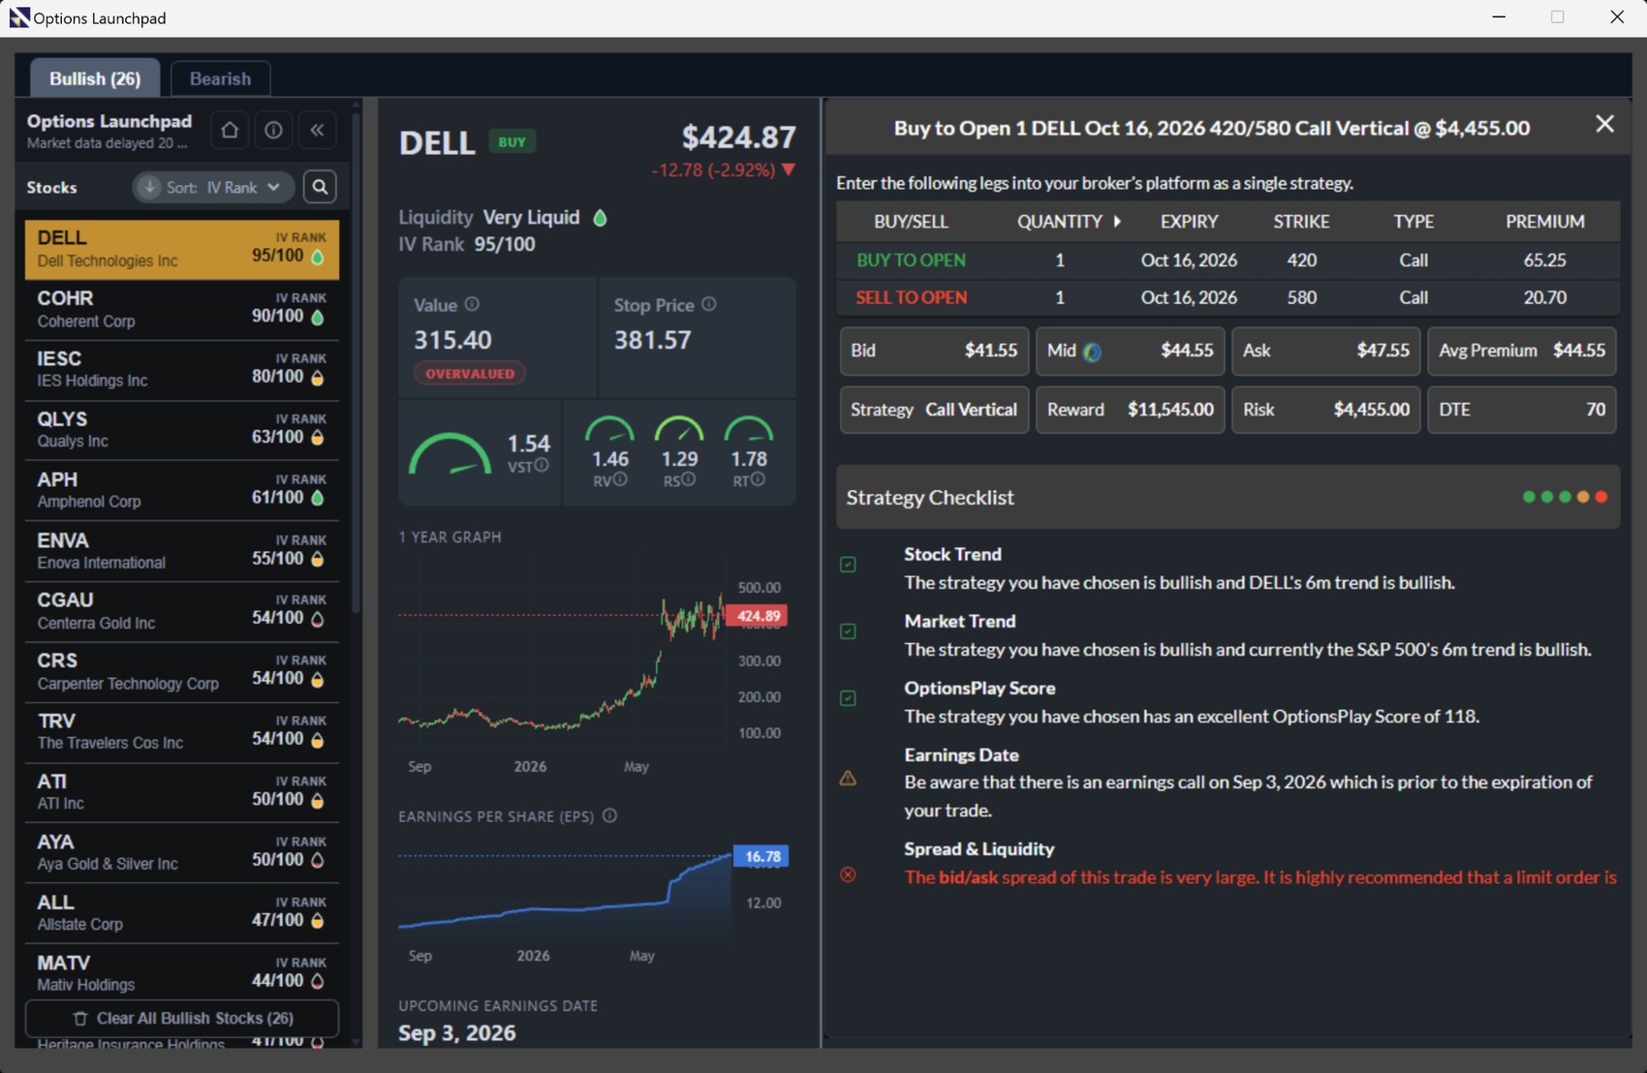Click the RV gauge dial
This screenshot has width=1647, height=1073.
coord(609,429)
